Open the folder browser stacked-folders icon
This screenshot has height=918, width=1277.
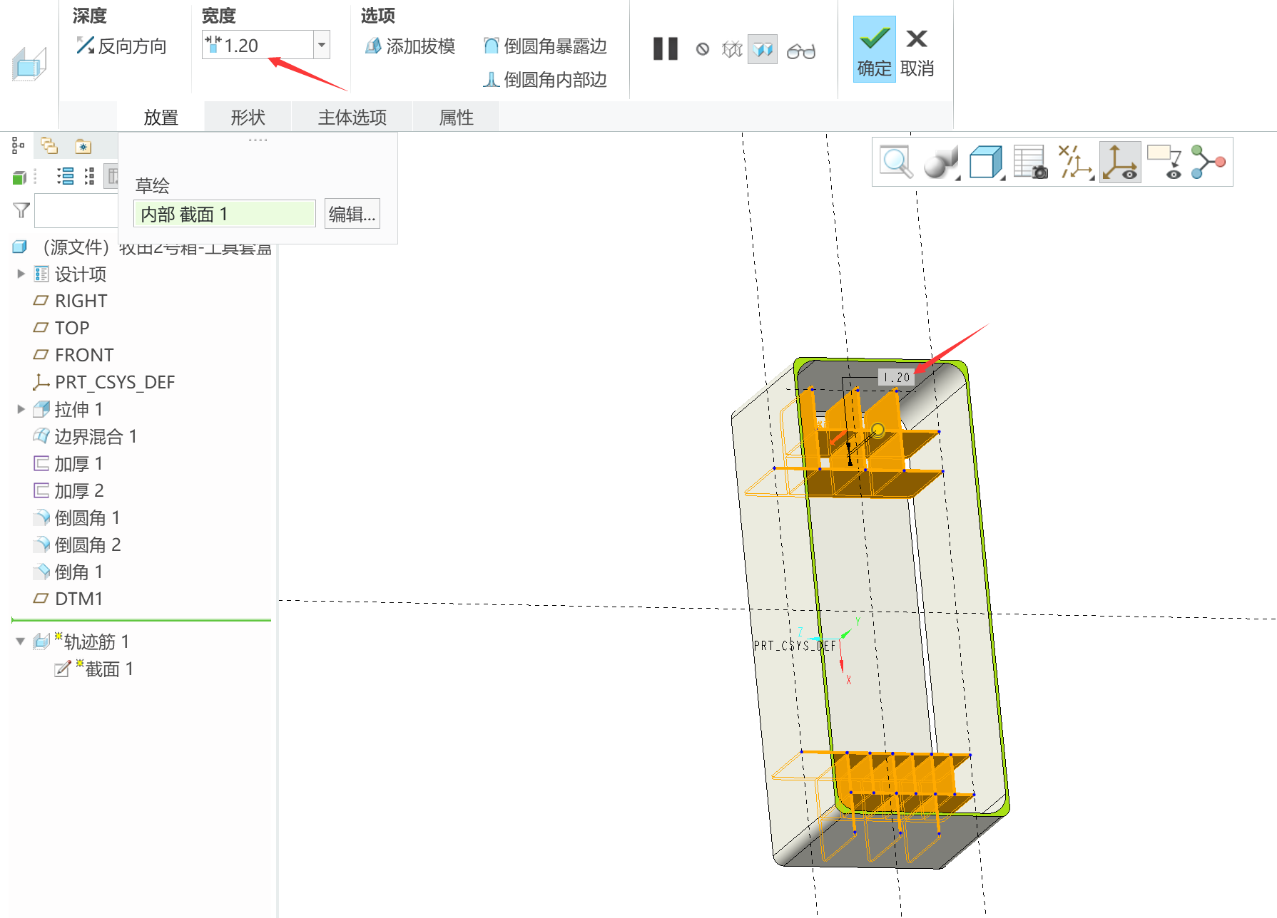(49, 146)
